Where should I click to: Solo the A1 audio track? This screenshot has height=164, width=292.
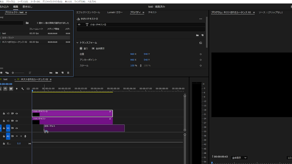pyautogui.click(x=21, y=136)
